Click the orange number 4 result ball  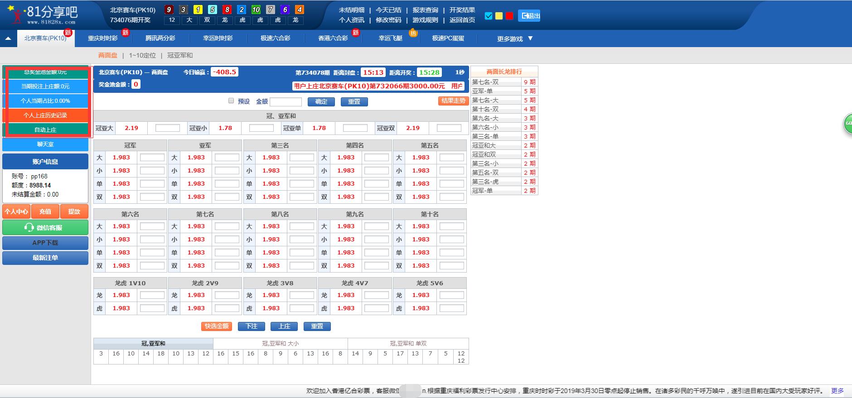pyautogui.click(x=299, y=10)
